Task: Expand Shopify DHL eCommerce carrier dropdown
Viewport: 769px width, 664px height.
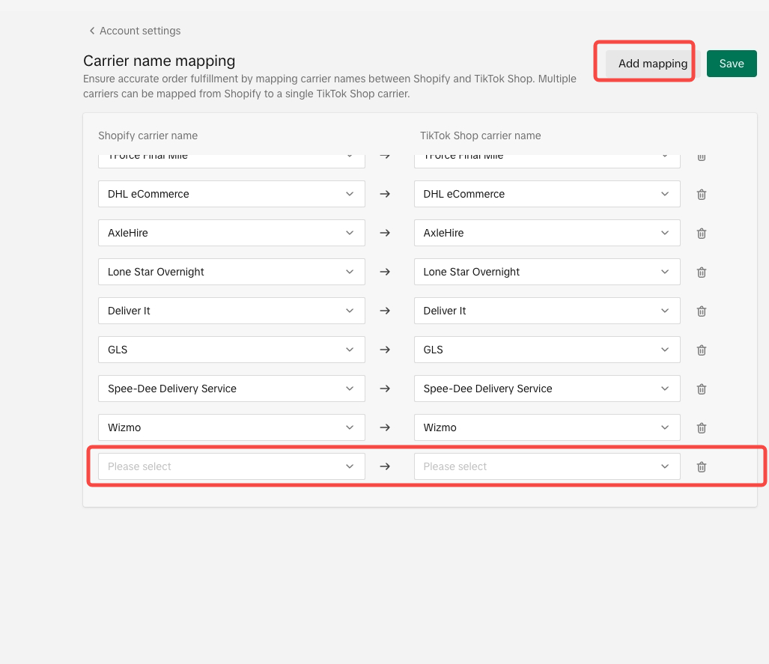Action: (231, 194)
